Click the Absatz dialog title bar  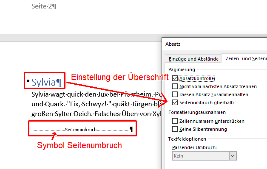215,44
